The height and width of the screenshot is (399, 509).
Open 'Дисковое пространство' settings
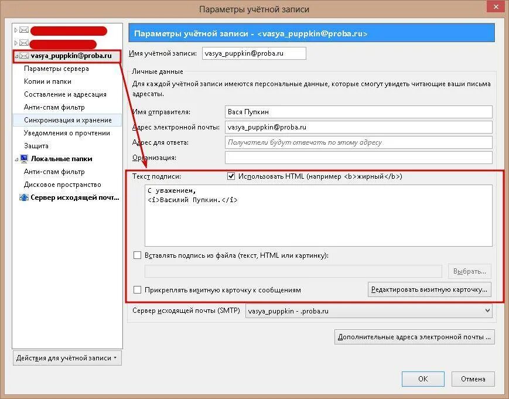pos(62,185)
